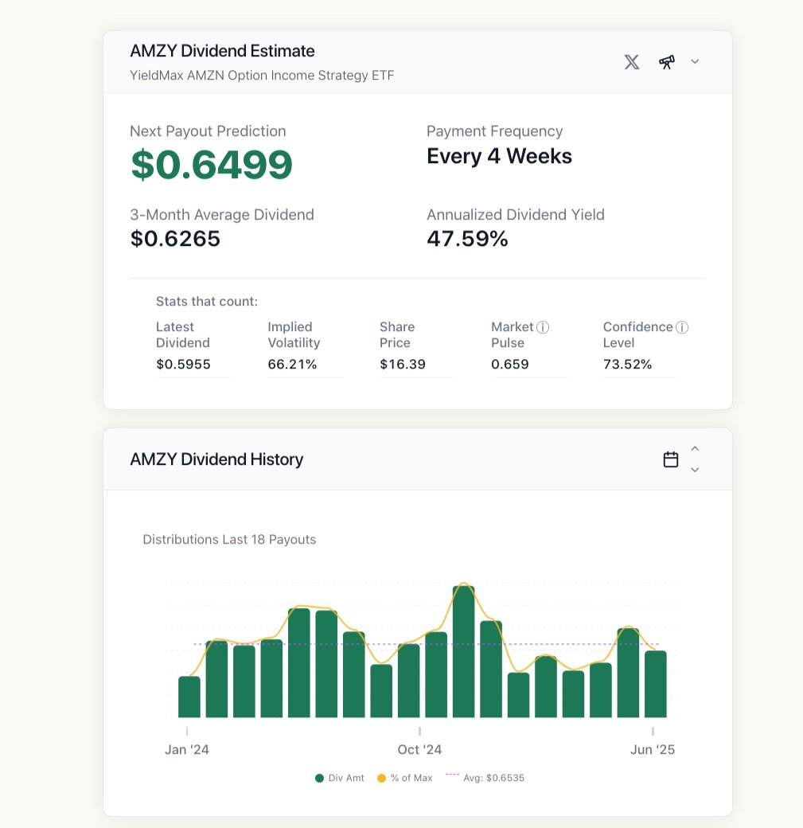This screenshot has height=828, width=803.
Task: Click the $16.39 share price value
Action: click(x=402, y=365)
